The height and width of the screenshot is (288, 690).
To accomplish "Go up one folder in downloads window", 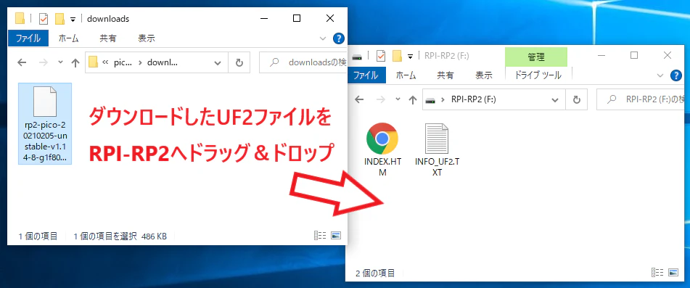I will [x=75, y=62].
